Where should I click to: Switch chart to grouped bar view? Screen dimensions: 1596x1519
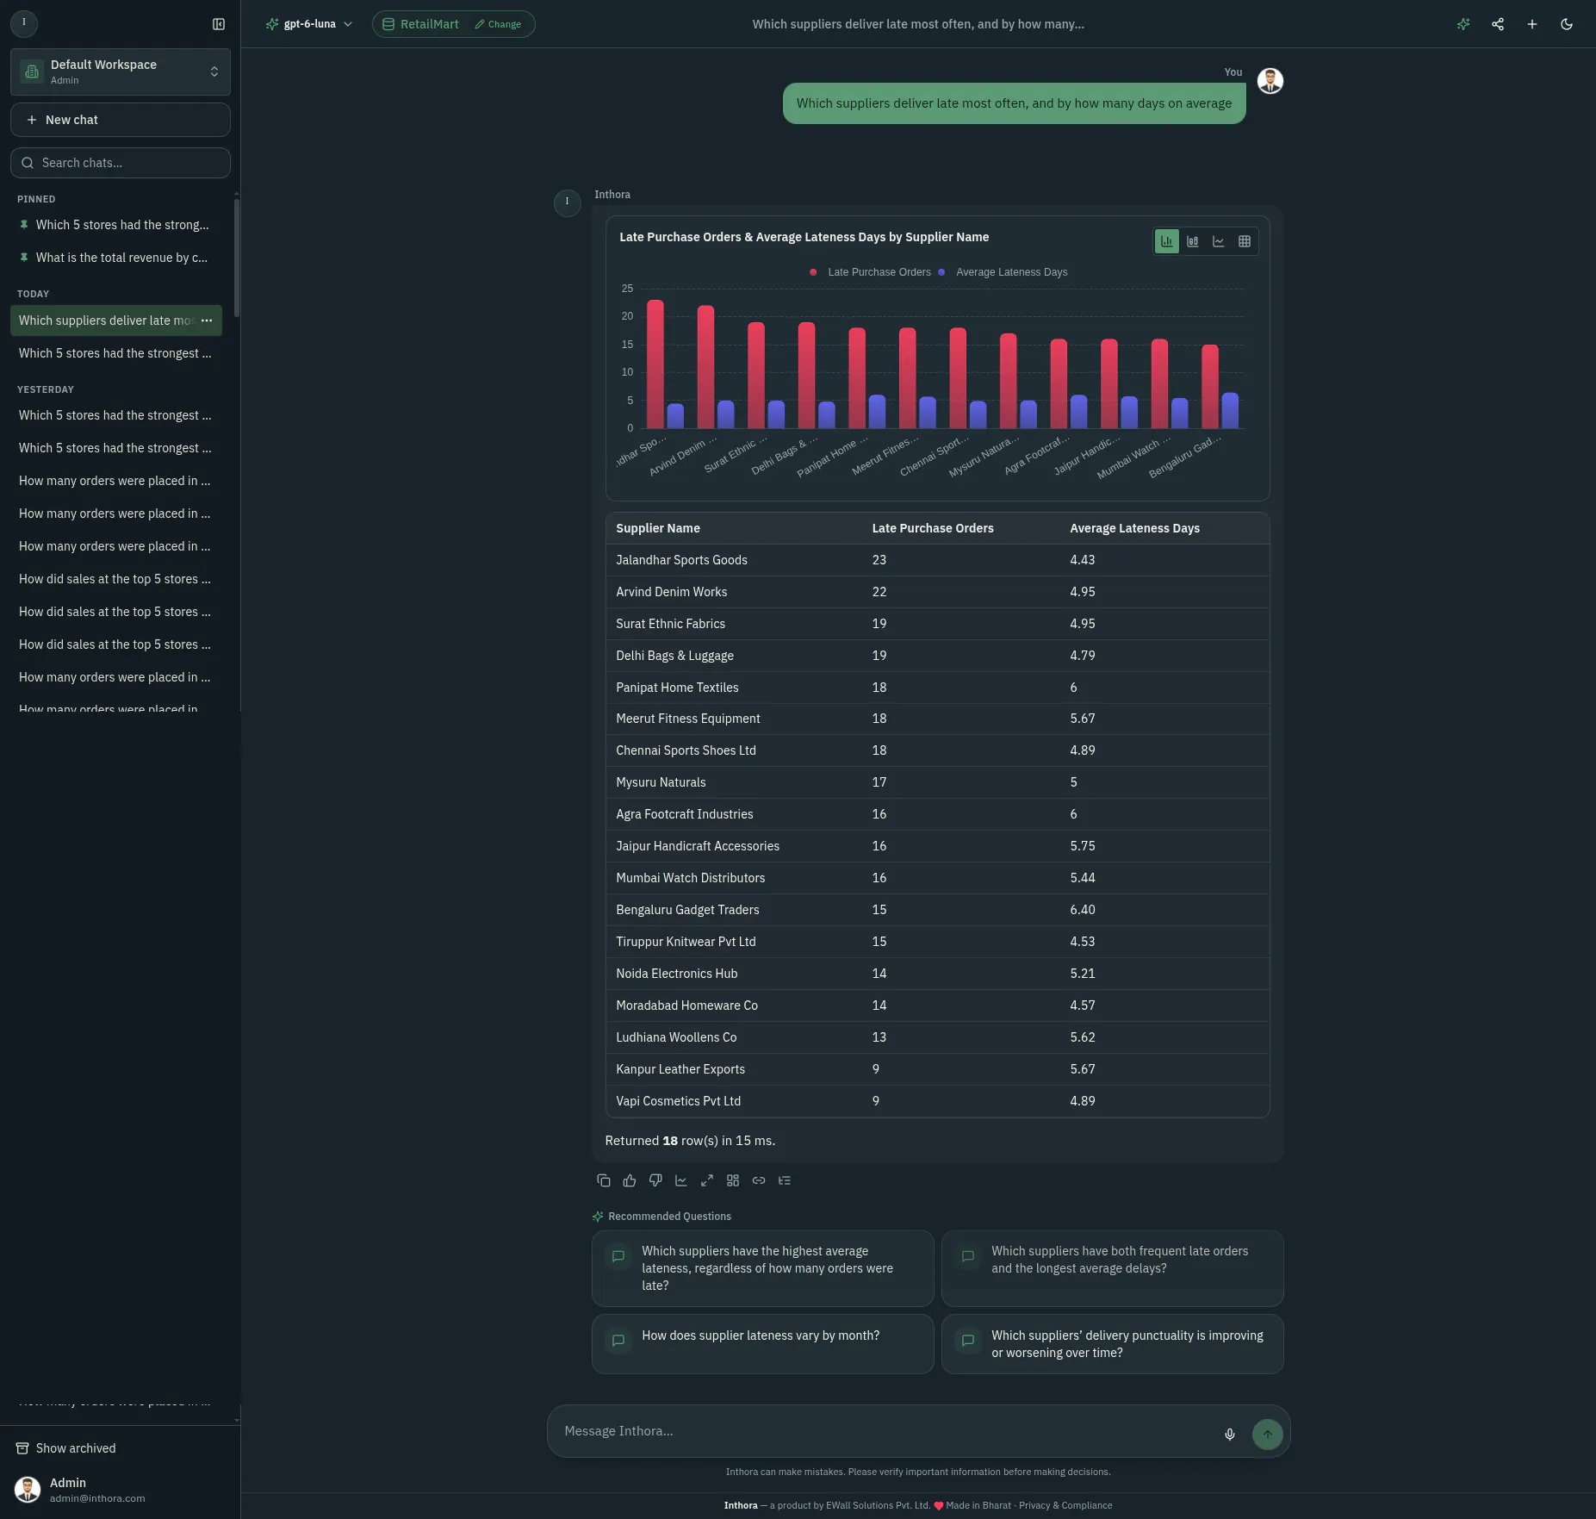1193,241
